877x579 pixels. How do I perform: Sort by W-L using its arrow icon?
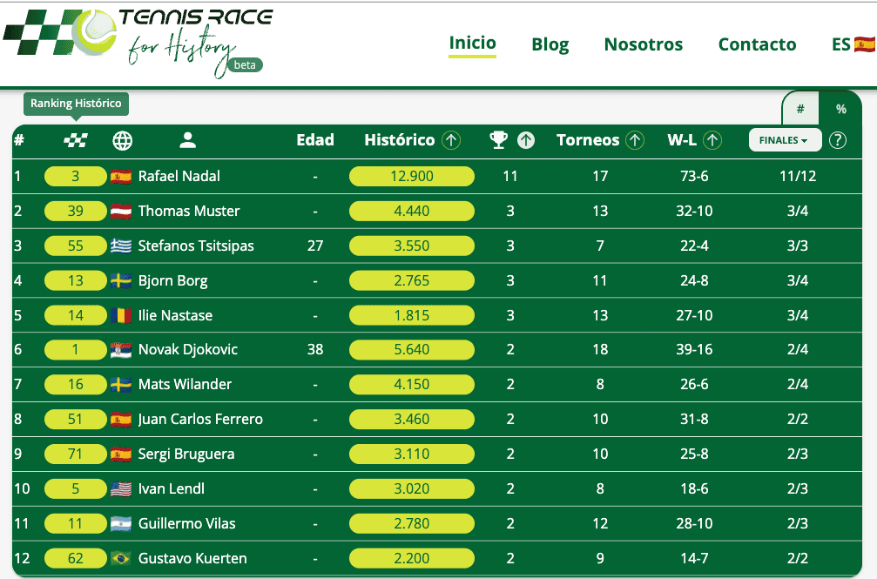[x=712, y=140]
